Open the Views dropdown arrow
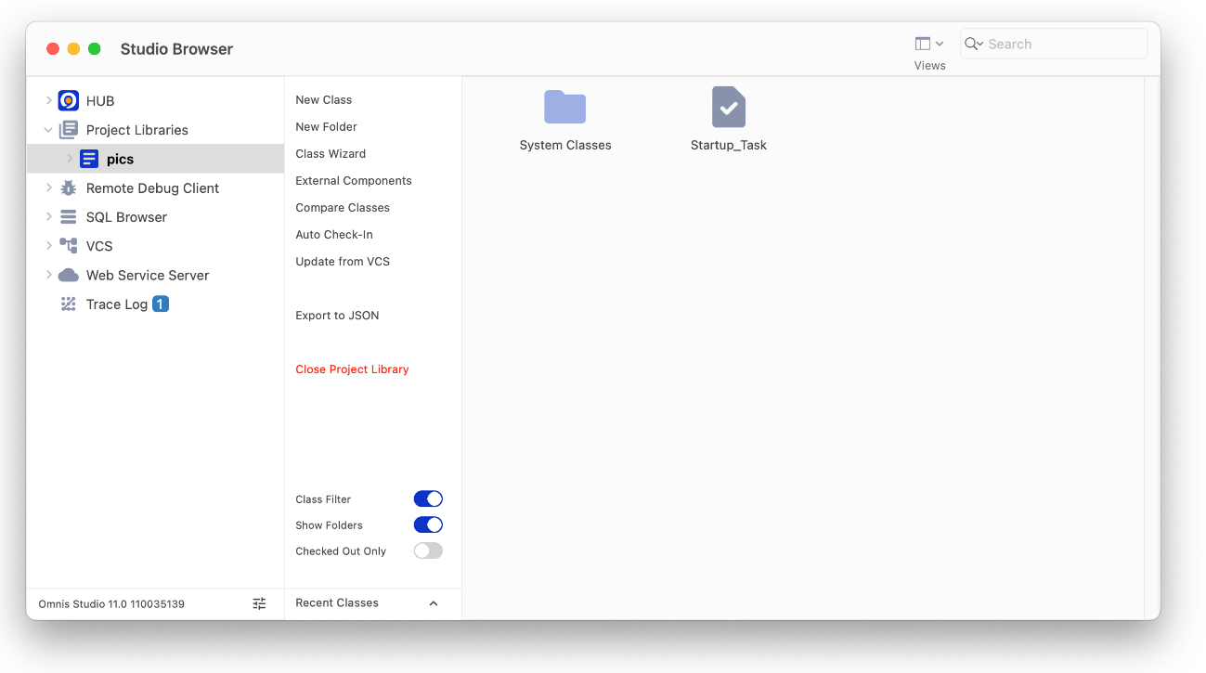 (940, 44)
